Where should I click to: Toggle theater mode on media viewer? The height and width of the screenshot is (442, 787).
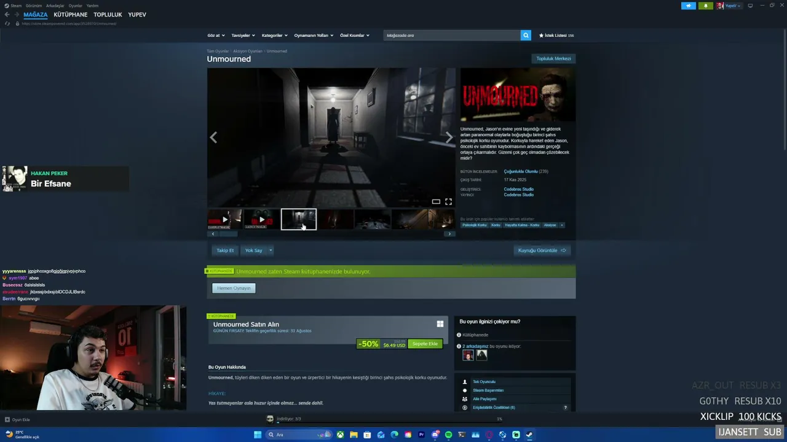[x=436, y=201]
